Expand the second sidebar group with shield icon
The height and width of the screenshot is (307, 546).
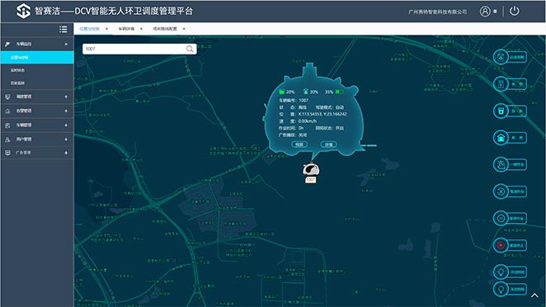(x=37, y=97)
